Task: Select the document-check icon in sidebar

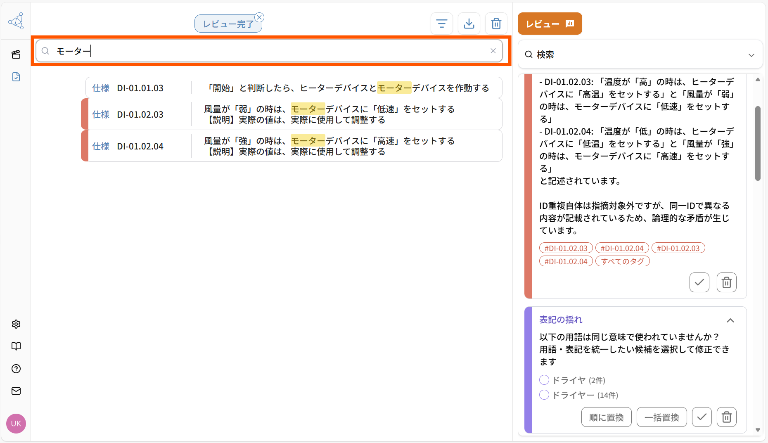Action: pyautogui.click(x=16, y=77)
